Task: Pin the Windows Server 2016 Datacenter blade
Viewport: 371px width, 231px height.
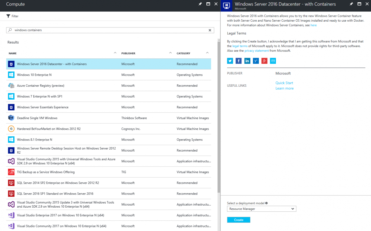Action: click(x=351, y=4)
